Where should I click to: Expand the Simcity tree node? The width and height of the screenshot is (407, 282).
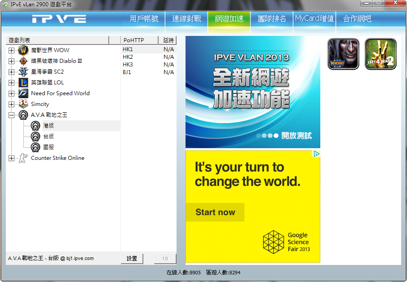pyautogui.click(x=11, y=104)
